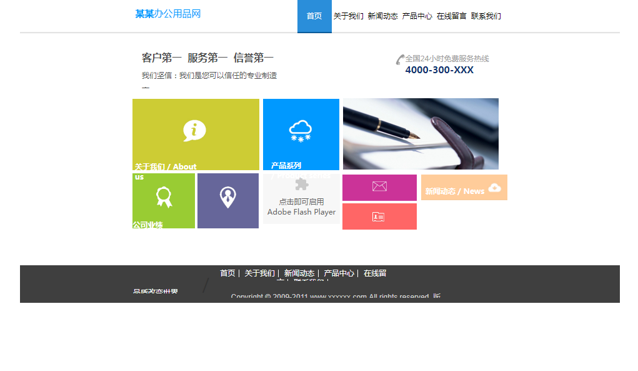The width and height of the screenshot is (638, 371).
Task: Open 产品中心 link in the footer
Action: tap(339, 273)
